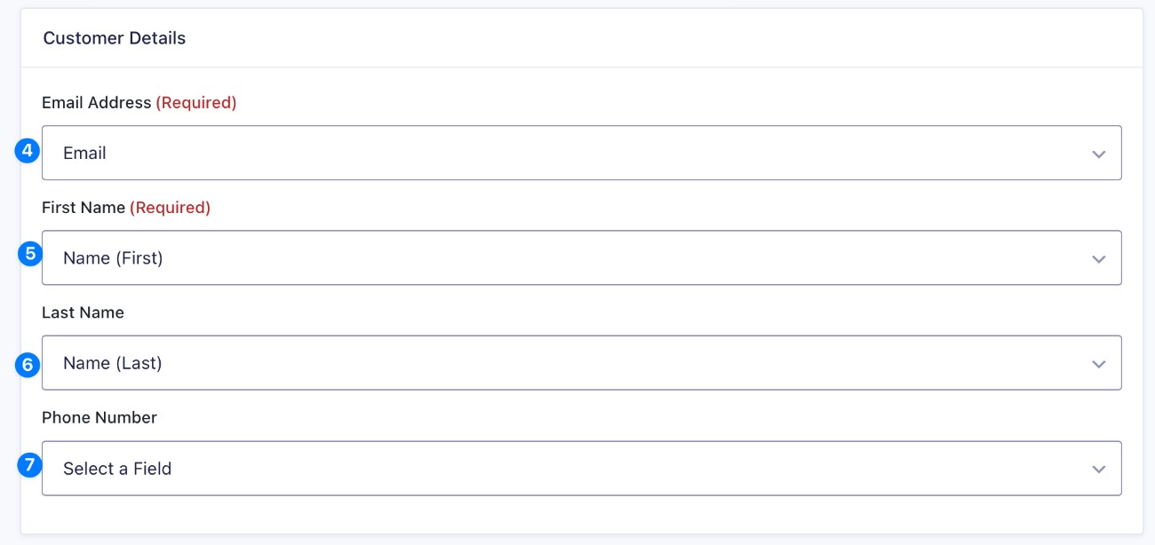Image resolution: width=1155 pixels, height=545 pixels.
Task: Click the Required marker beside Email Address
Action: pyautogui.click(x=196, y=103)
